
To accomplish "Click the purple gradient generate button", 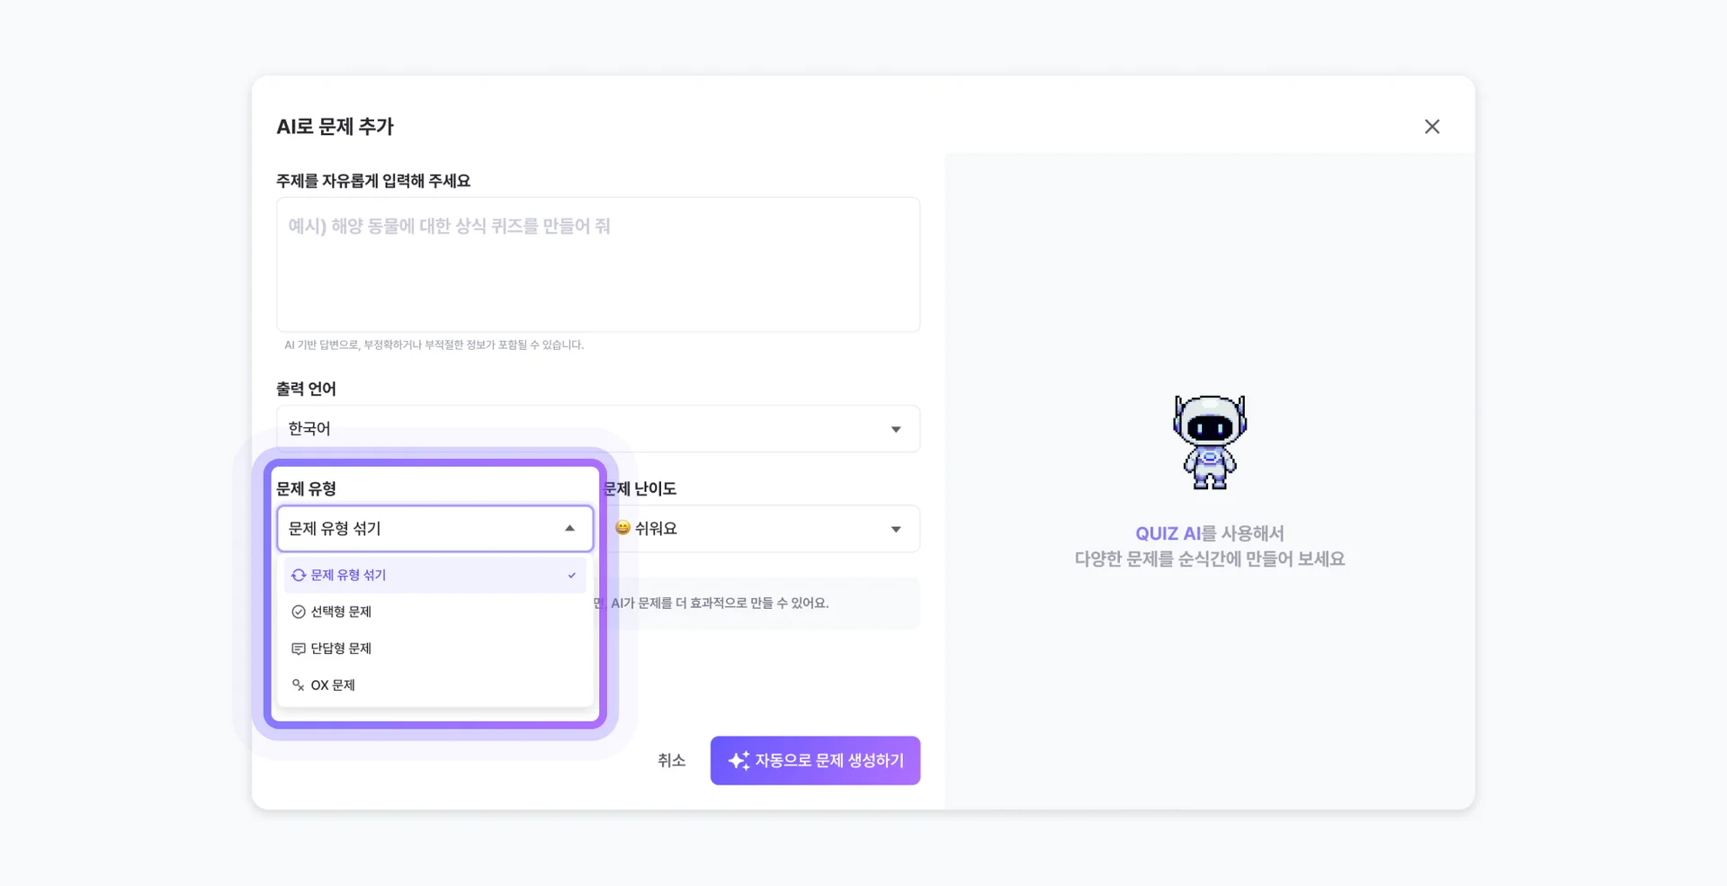I will coord(815,760).
